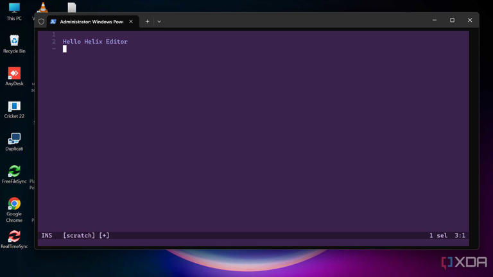Screen dimensions: 493x277
Task: Click the "Hello Helix Editor" text line
Action: (95, 42)
